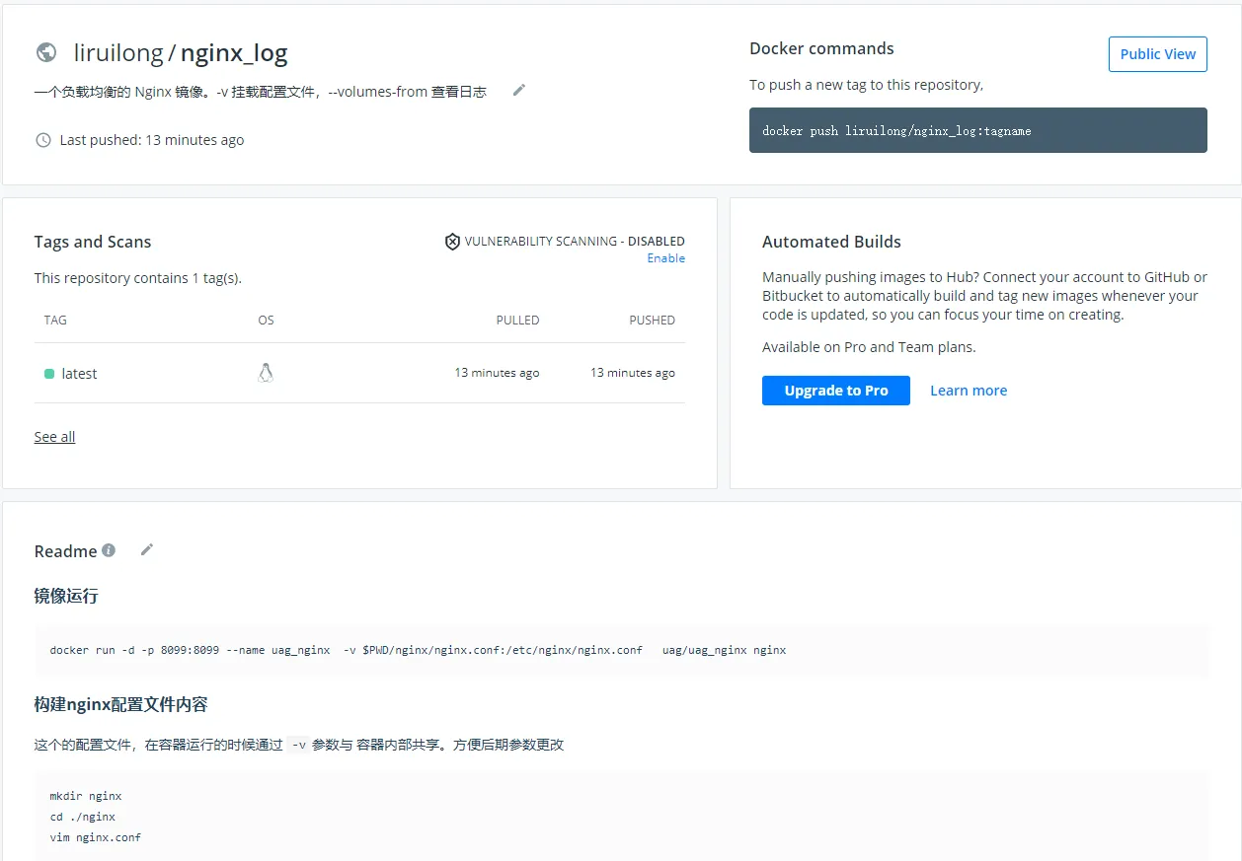1242x861 pixels.
Task: Click the PULLED column header
Action: [x=517, y=321]
